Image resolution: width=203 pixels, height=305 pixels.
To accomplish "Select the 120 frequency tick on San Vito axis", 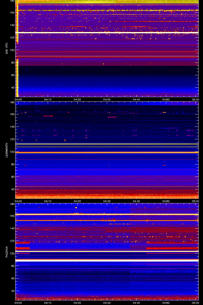I will tap(12, 37).
